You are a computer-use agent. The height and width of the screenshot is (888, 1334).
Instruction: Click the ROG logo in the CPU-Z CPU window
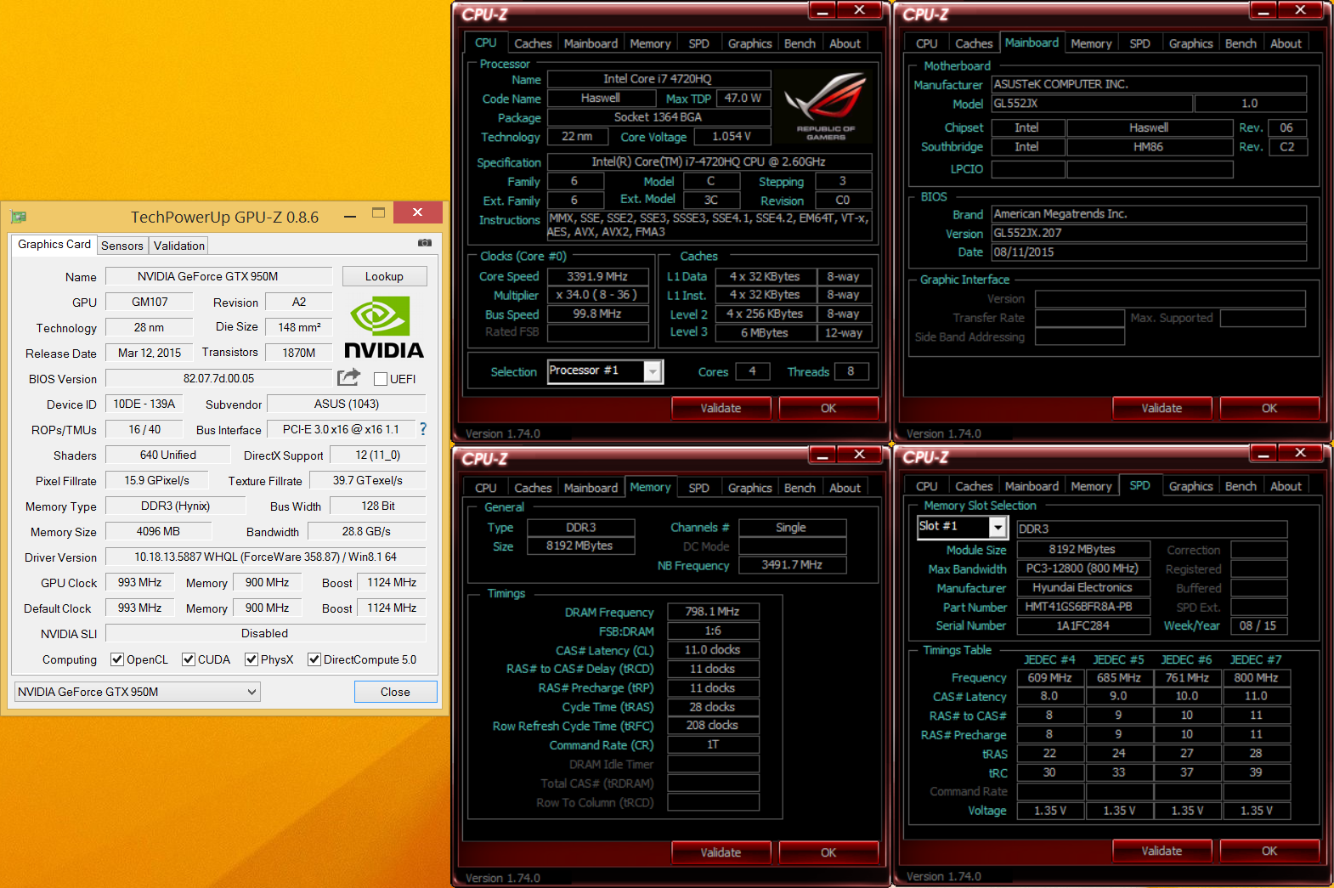(x=826, y=107)
